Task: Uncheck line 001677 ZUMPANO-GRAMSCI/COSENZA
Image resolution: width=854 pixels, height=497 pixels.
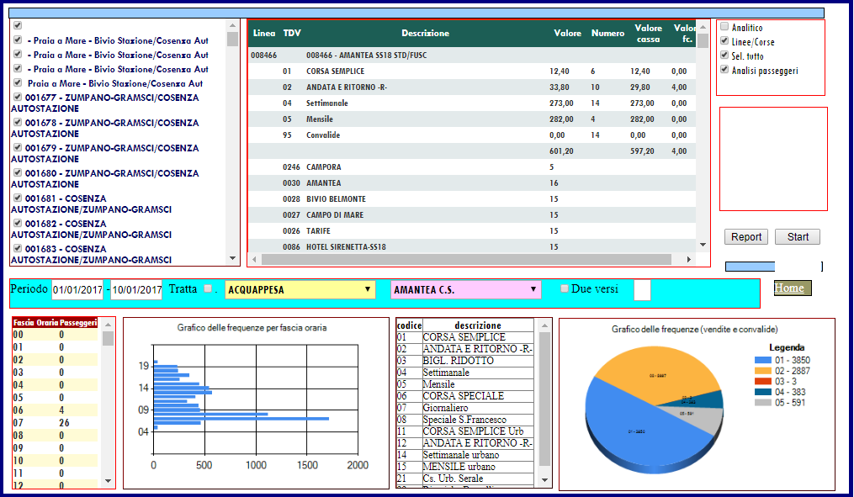Action: coord(18,97)
